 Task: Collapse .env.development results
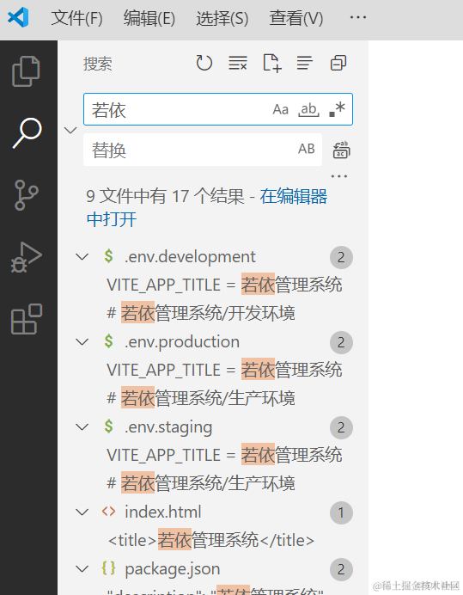point(82,257)
